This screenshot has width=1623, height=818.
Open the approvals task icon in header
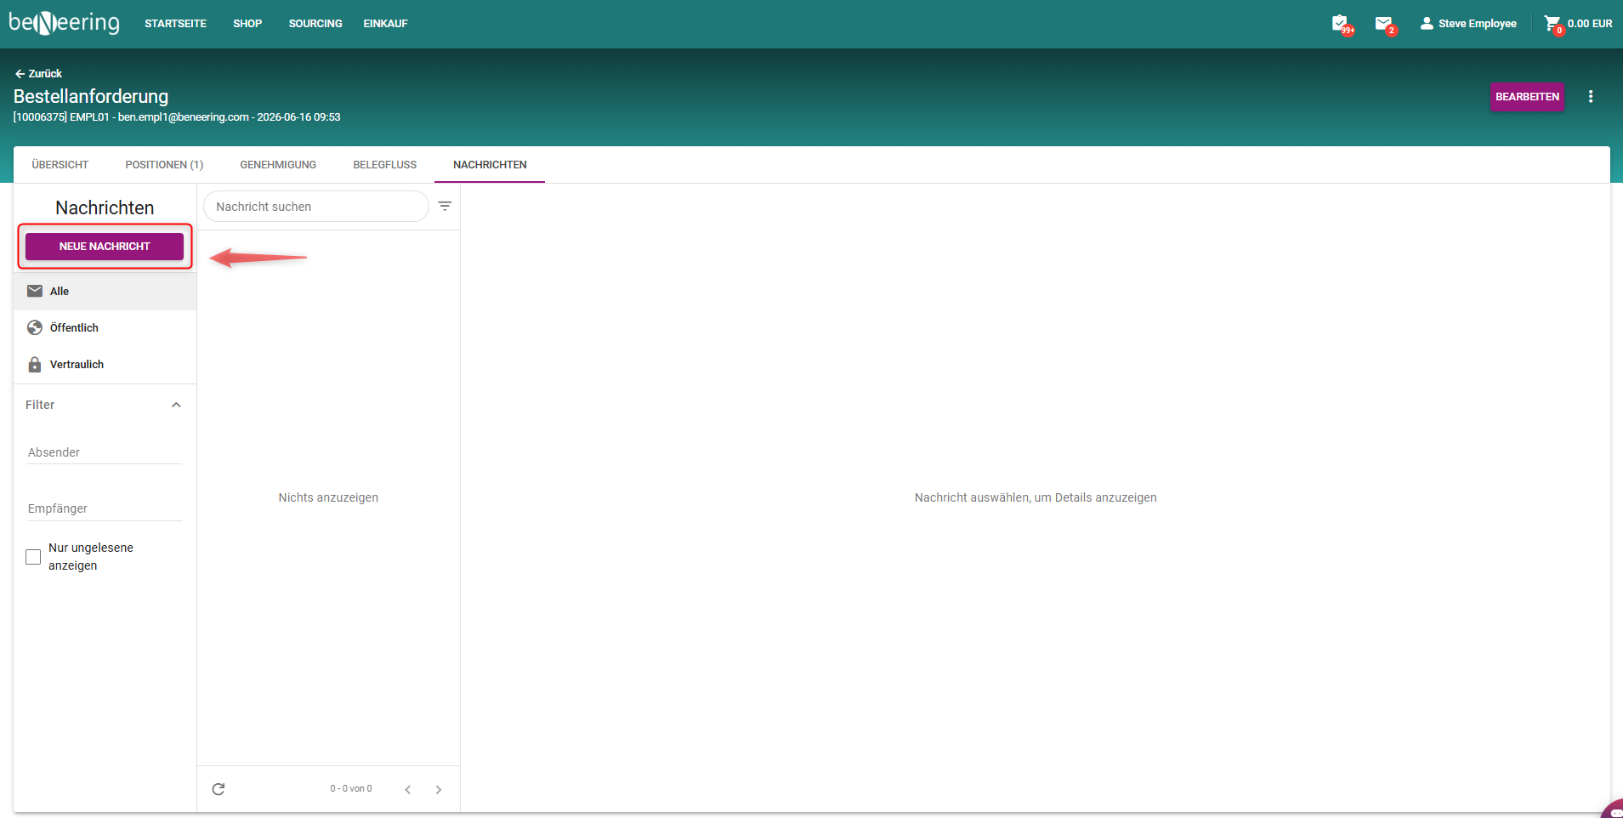click(x=1341, y=24)
